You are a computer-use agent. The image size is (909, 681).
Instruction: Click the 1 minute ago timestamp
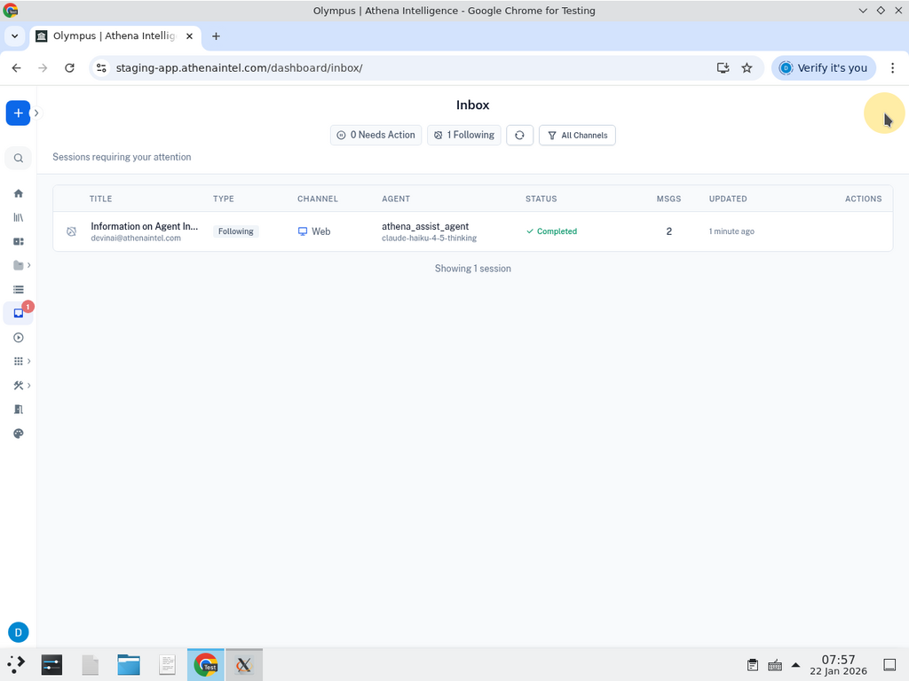(731, 231)
